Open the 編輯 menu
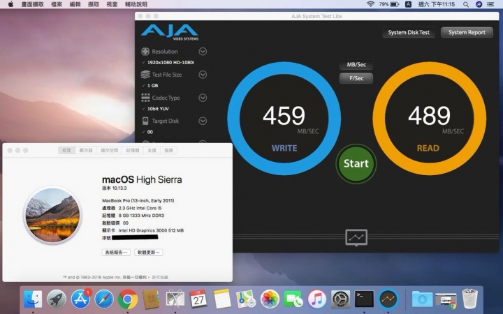 tap(75, 4)
